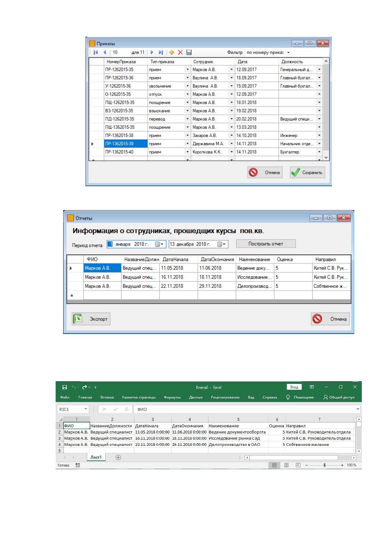386x546 pixels.
Task: Open the Формулы ribbon tab
Action: tap(172, 397)
